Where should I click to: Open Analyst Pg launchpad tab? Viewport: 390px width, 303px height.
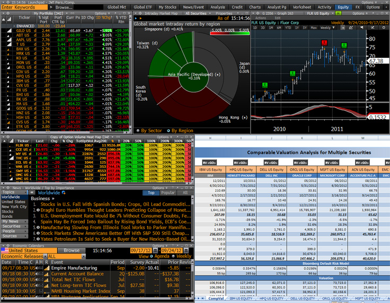click(x=277, y=7)
